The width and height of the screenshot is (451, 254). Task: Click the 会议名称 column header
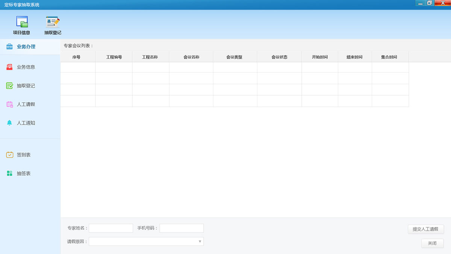coord(191,57)
